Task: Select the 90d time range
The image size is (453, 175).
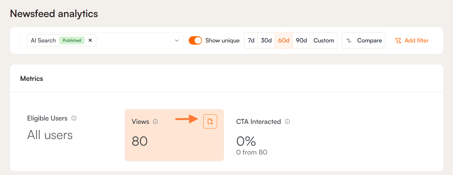Action: coord(301,41)
